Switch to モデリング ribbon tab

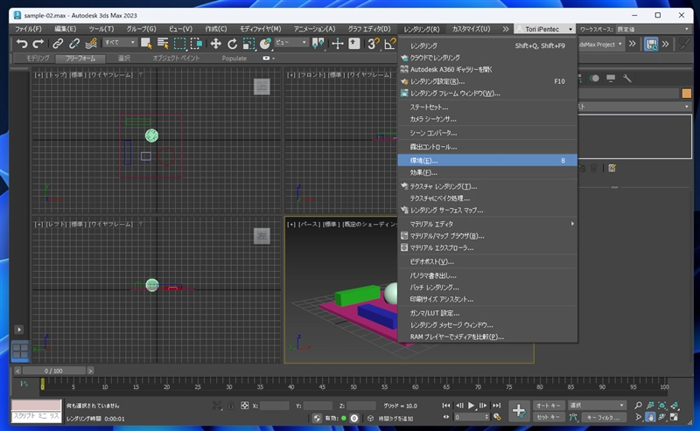tap(38, 58)
